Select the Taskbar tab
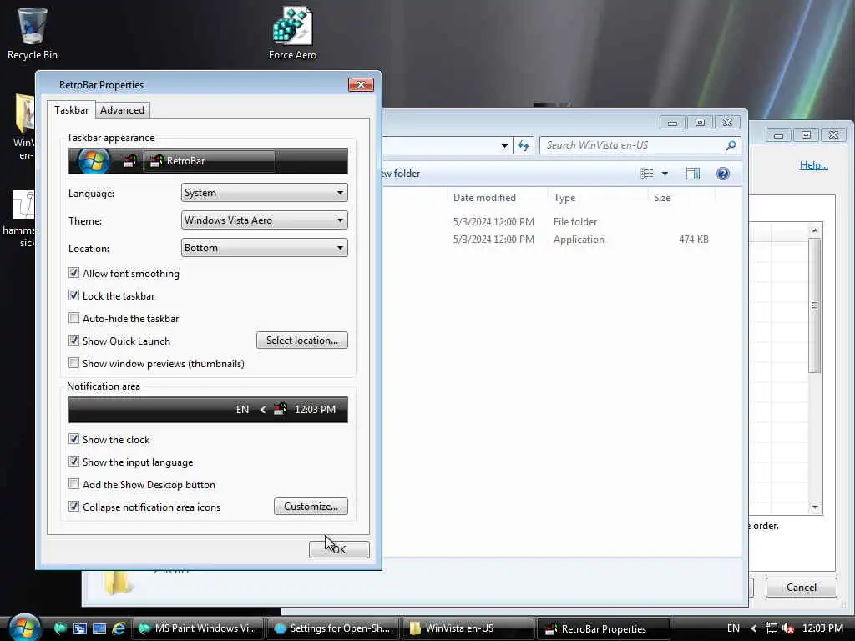Viewport: 855px width, 641px height. [72, 109]
